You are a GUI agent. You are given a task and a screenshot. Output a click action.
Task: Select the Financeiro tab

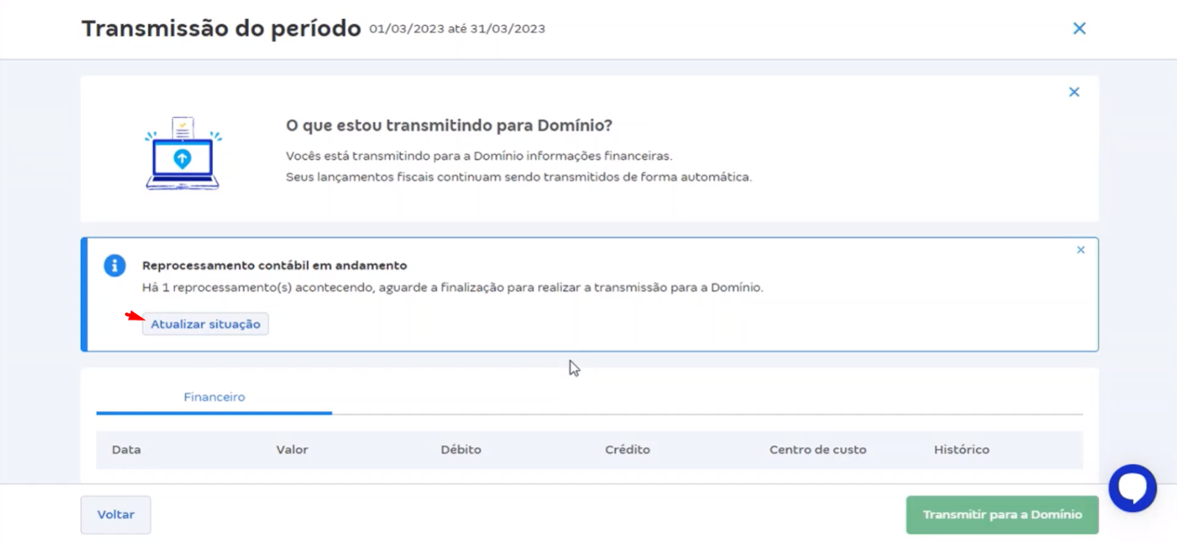(x=214, y=397)
